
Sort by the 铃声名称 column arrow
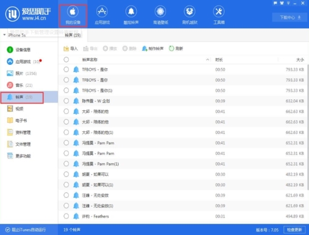(208, 60)
